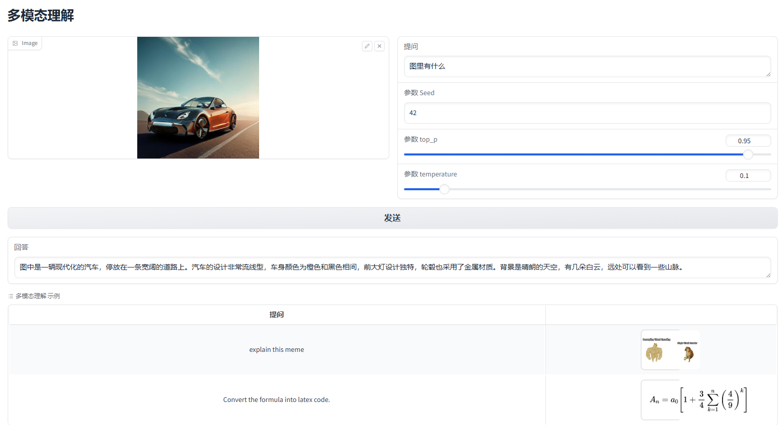Select the 'explain this meme' example
This screenshot has width=784, height=425.
click(x=277, y=350)
